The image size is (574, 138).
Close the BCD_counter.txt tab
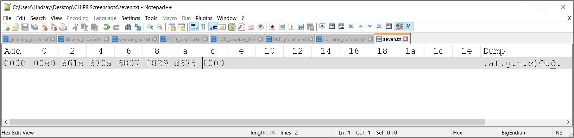coord(311,39)
